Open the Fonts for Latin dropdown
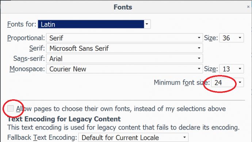The image size is (252, 142). (x=94, y=24)
